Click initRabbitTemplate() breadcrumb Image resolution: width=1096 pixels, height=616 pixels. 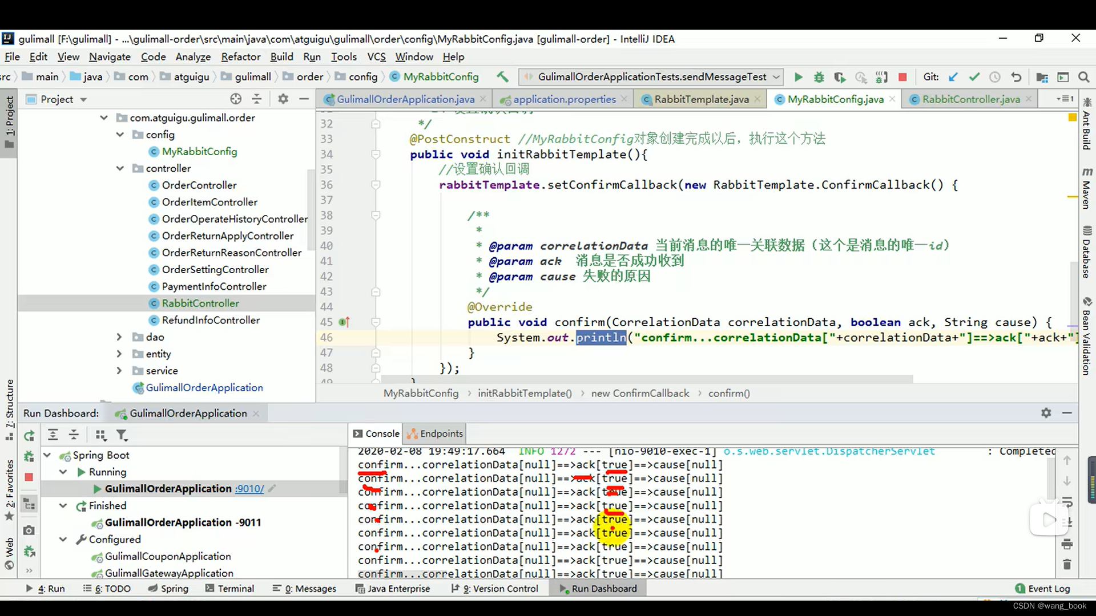[x=525, y=394]
